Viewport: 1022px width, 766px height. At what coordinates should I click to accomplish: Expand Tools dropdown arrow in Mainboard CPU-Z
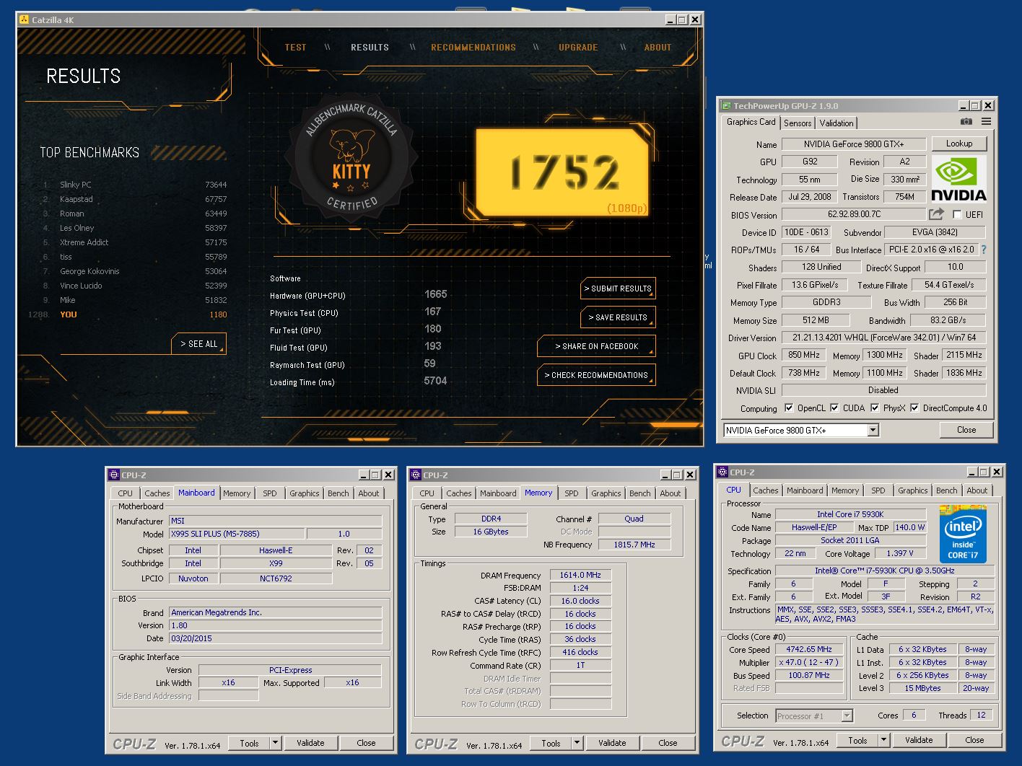pyautogui.click(x=275, y=743)
